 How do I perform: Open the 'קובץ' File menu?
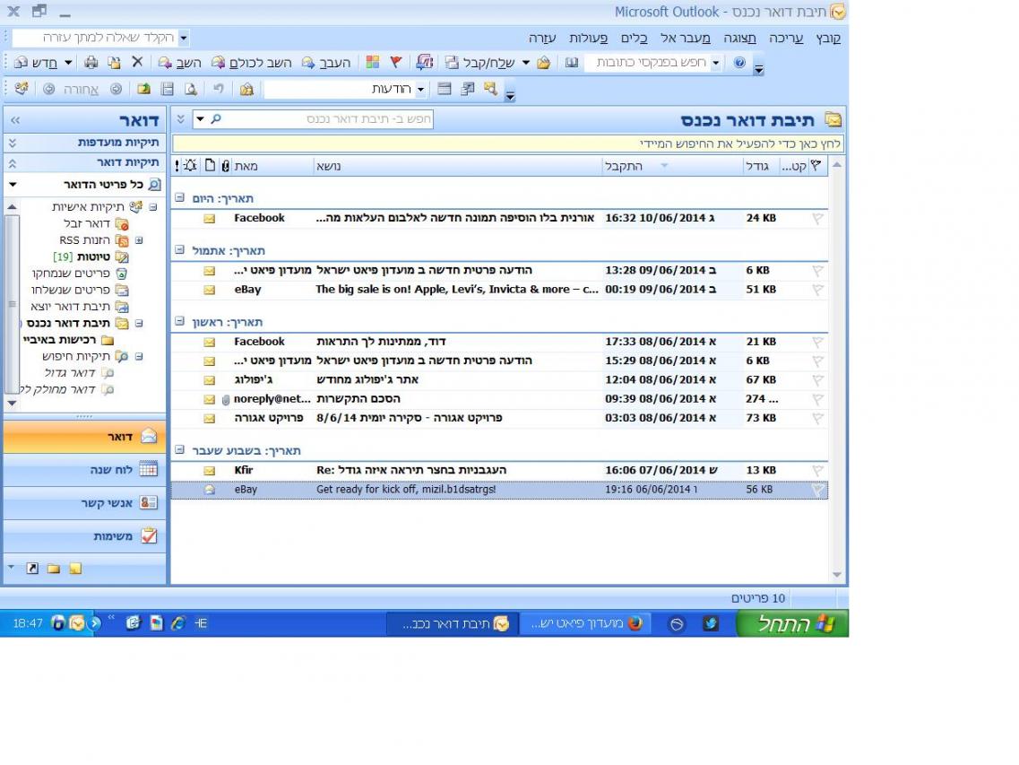coord(828,38)
